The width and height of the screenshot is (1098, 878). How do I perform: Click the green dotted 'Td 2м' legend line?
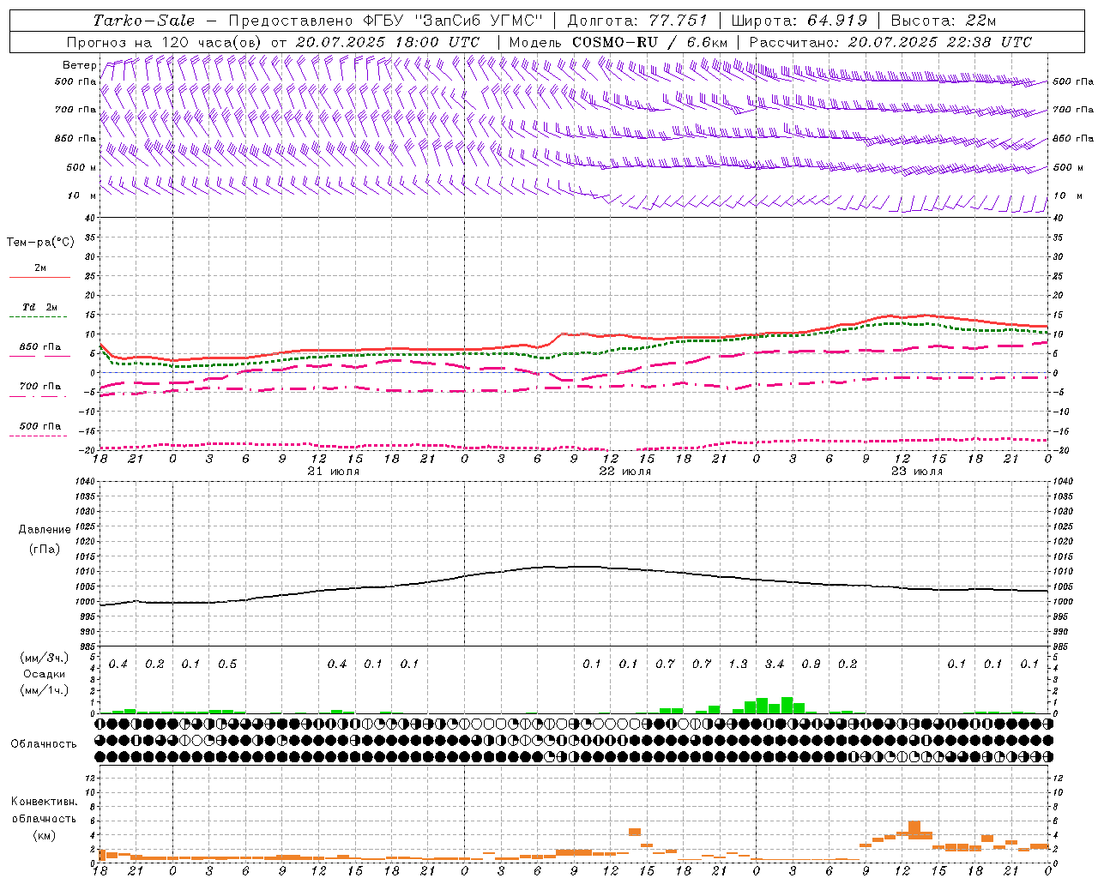38,317
